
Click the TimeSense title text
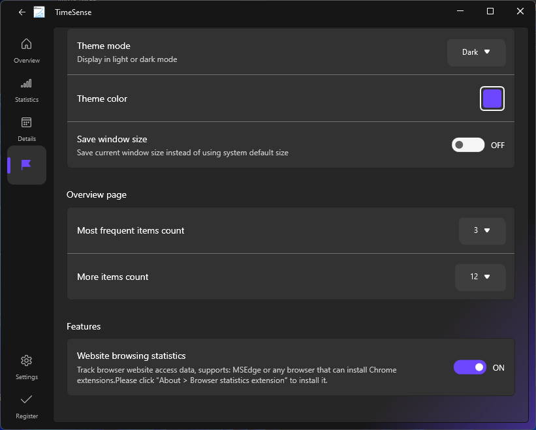(x=73, y=12)
